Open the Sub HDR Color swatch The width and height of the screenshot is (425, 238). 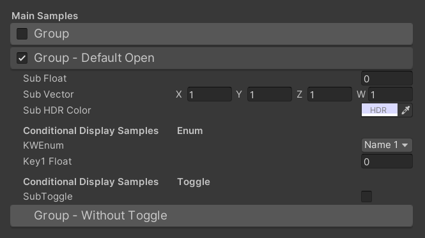380,110
